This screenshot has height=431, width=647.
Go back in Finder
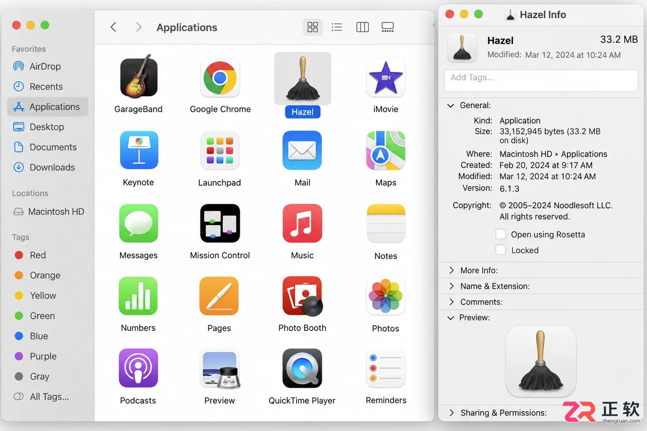click(x=113, y=27)
